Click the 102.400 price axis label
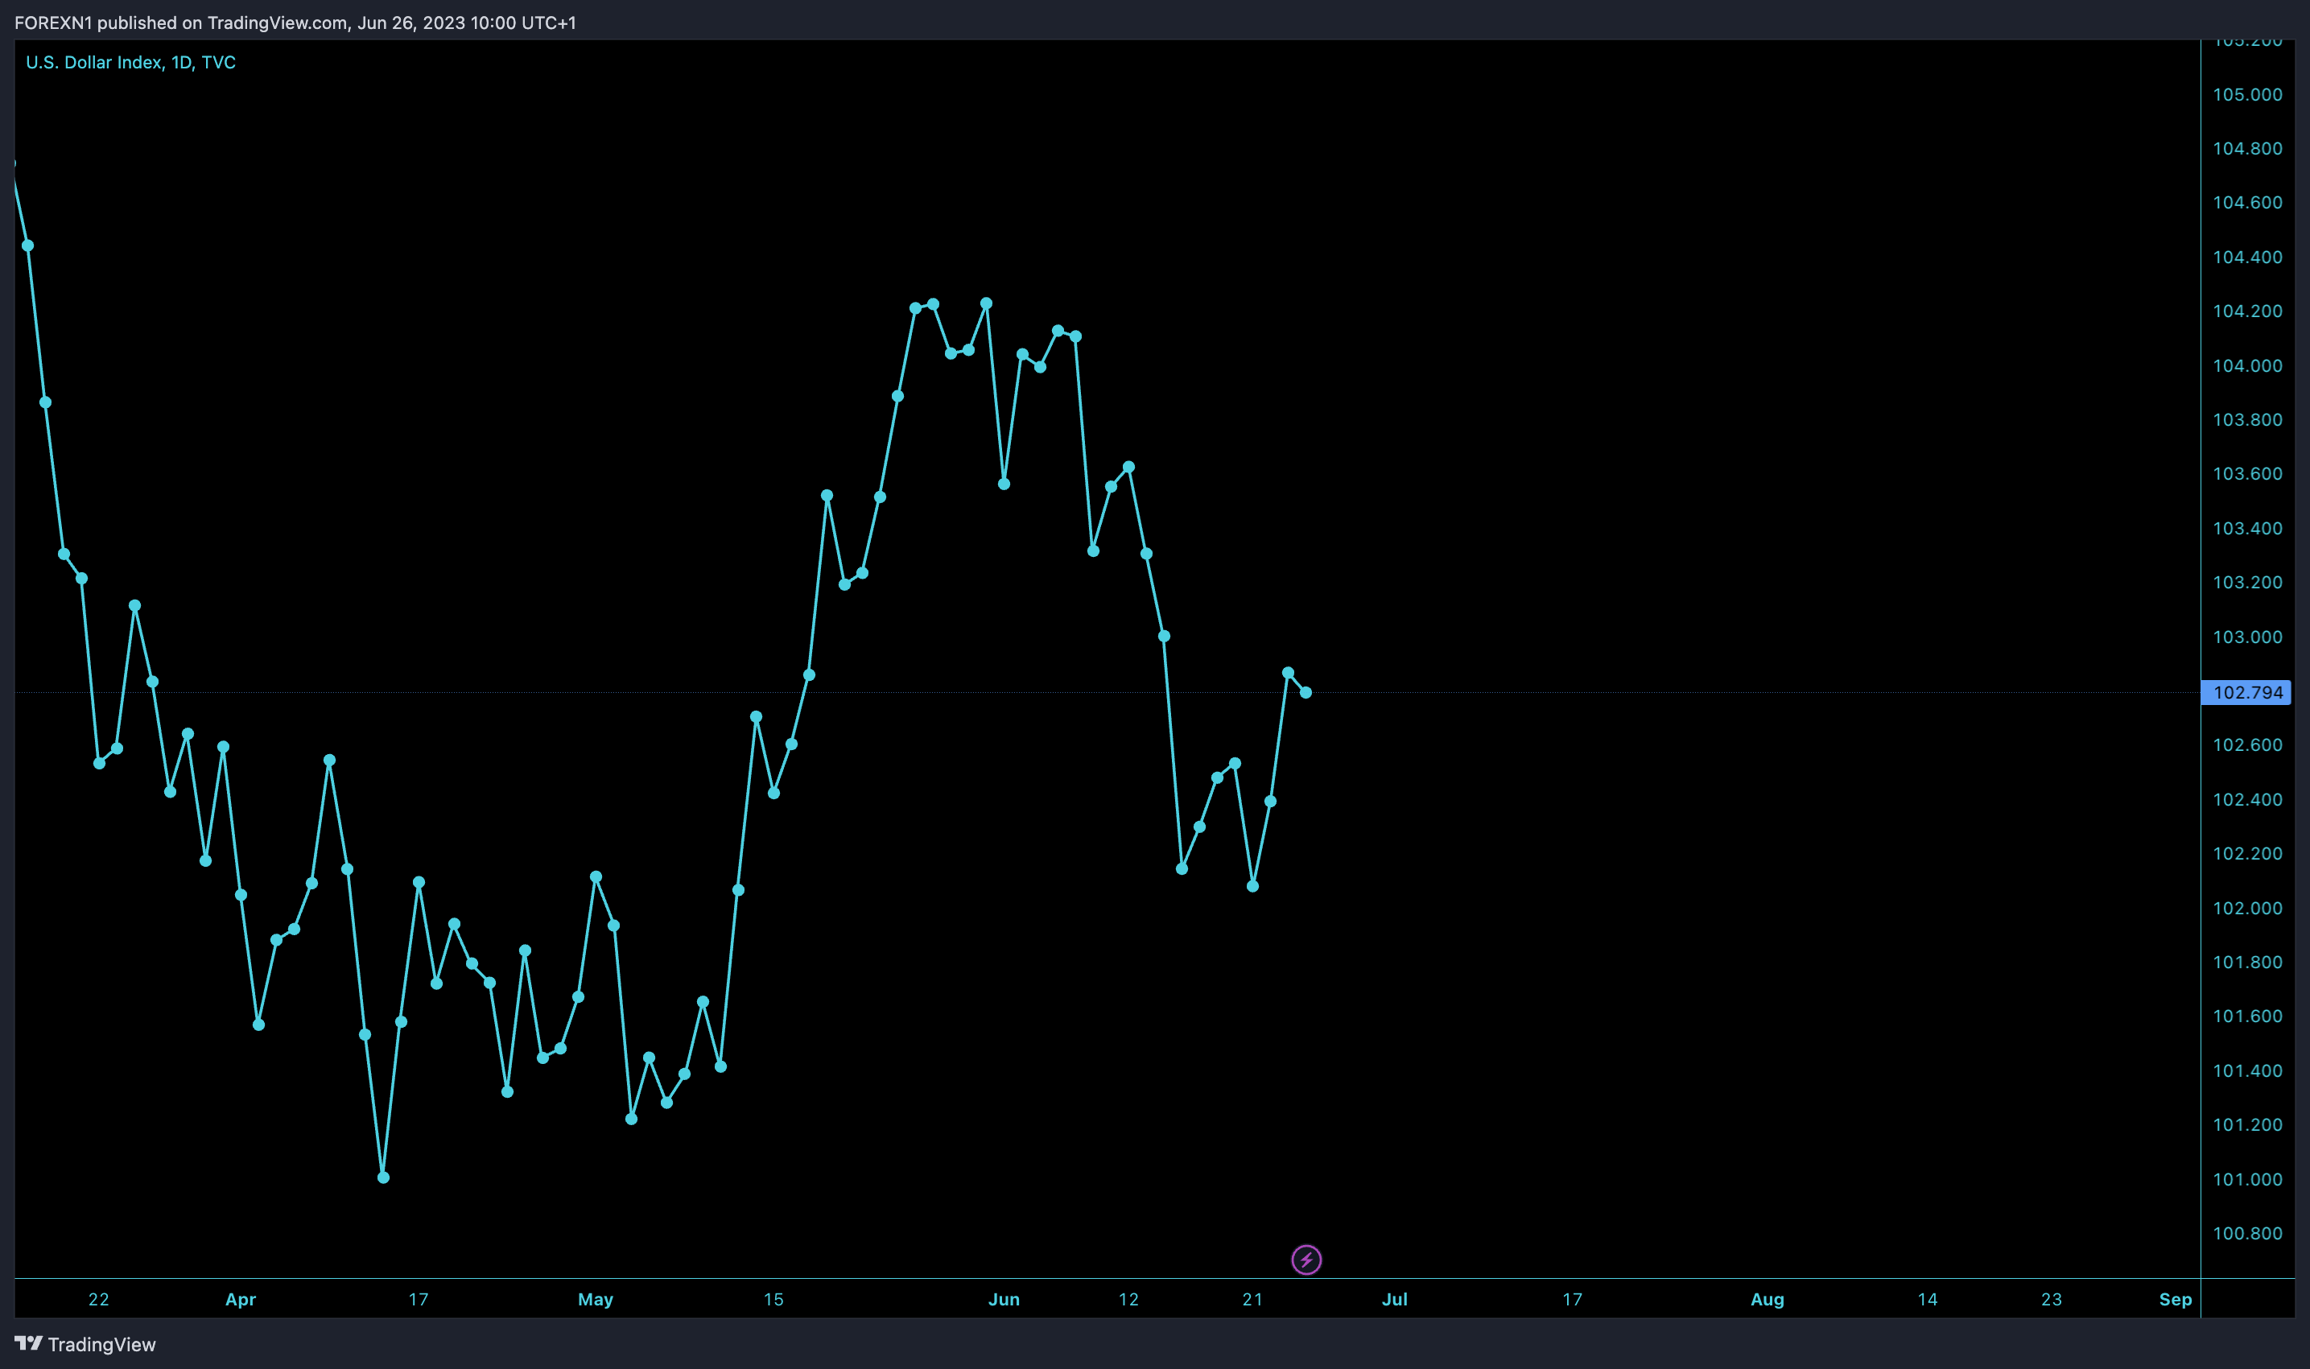Viewport: 2310px width, 1369px height. (x=2247, y=799)
